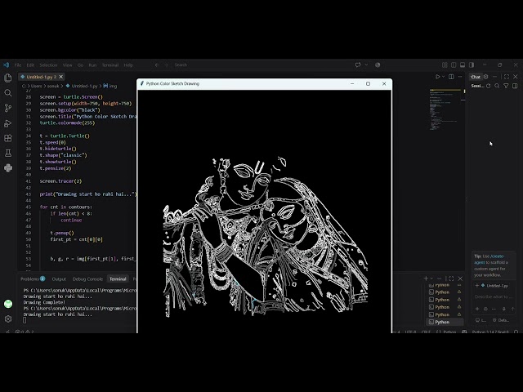Click the microphone icon in chat input

503,309
